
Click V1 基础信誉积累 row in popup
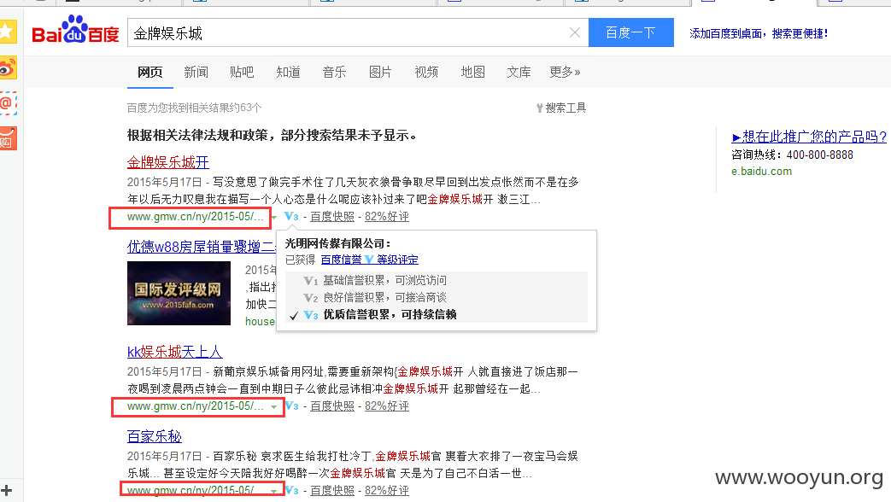pos(437,281)
